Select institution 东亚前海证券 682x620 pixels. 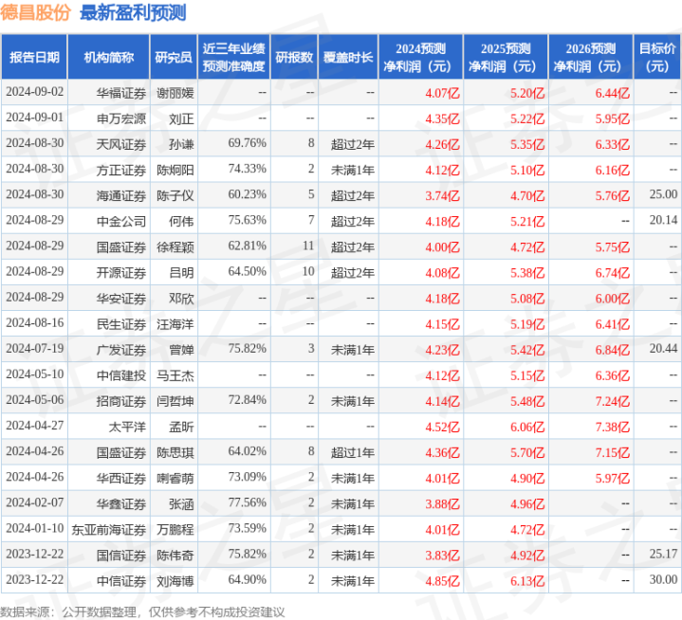click(109, 530)
